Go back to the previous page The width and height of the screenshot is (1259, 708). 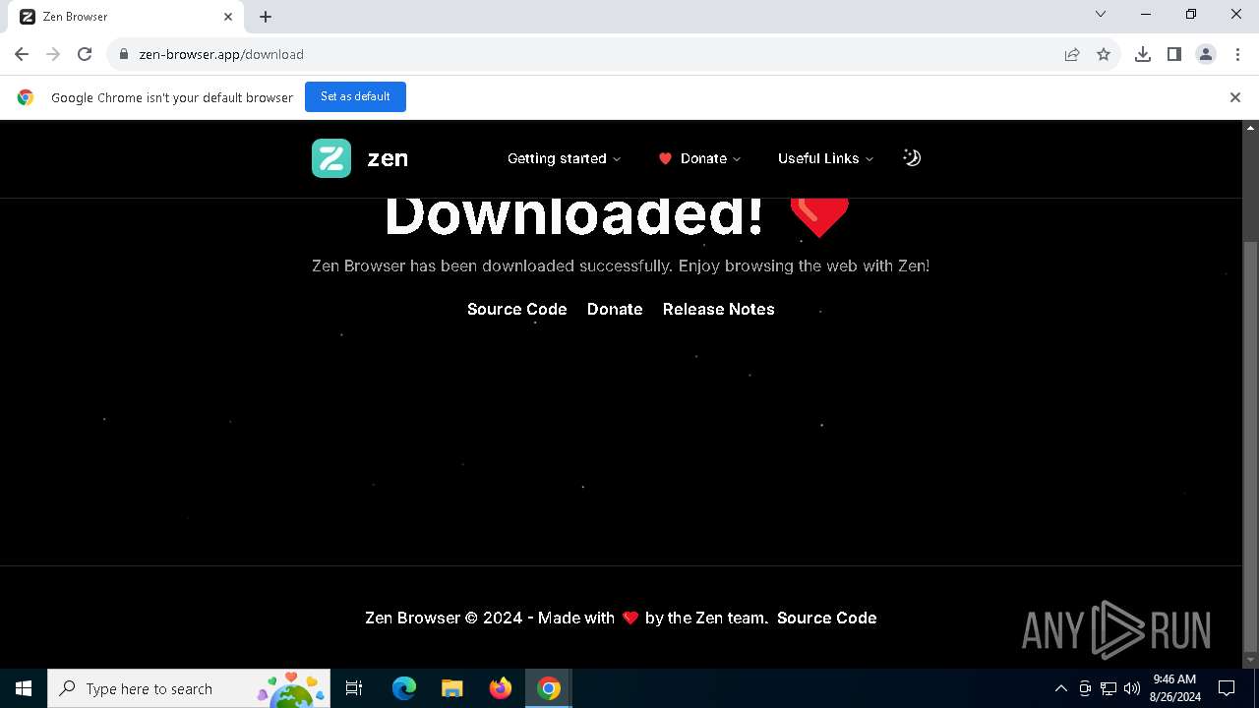[x=22, y=54]
